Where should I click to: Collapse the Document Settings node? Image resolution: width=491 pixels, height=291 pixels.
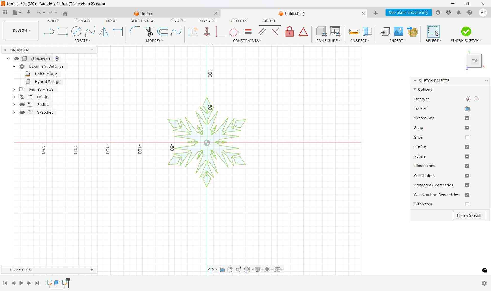[x=14, y=66]
